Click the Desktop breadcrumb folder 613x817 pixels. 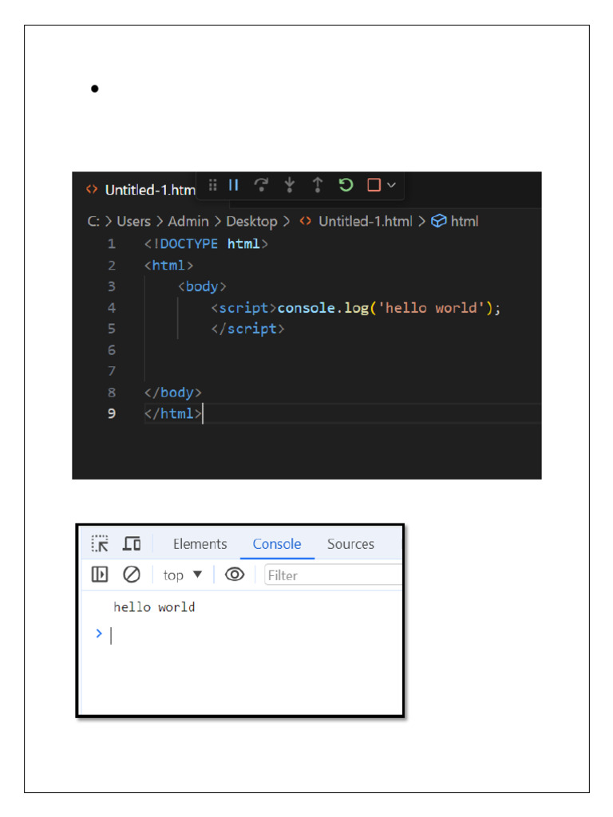(251, 222)
